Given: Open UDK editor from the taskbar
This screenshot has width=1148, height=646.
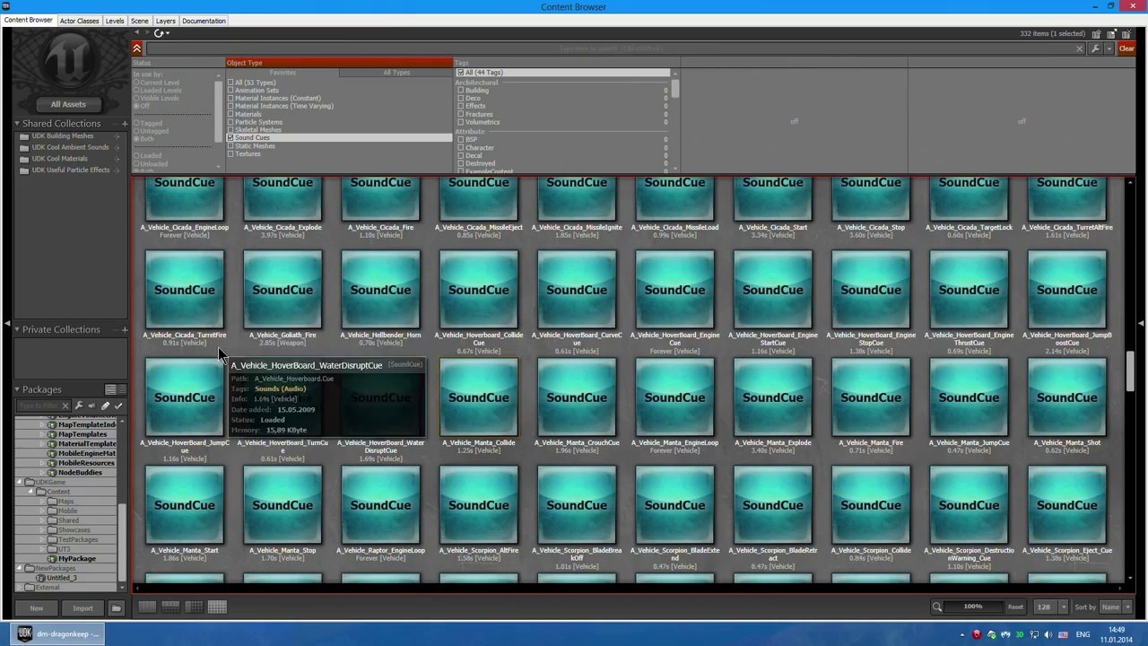Looking at the screenshot, I should tap(59, 633).
